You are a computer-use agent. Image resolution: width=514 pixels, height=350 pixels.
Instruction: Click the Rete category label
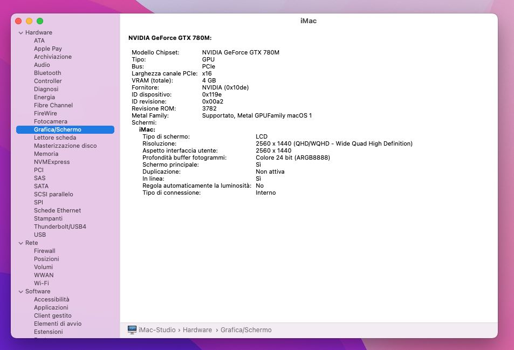coord(31,243)
